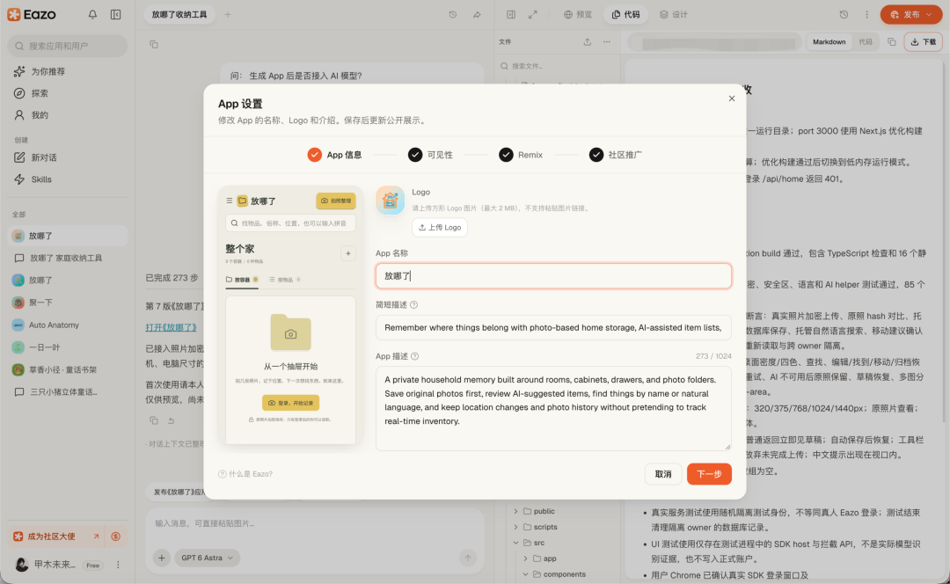Click the notification bell icon
950x584 pixels.
(x=92, y=15)
